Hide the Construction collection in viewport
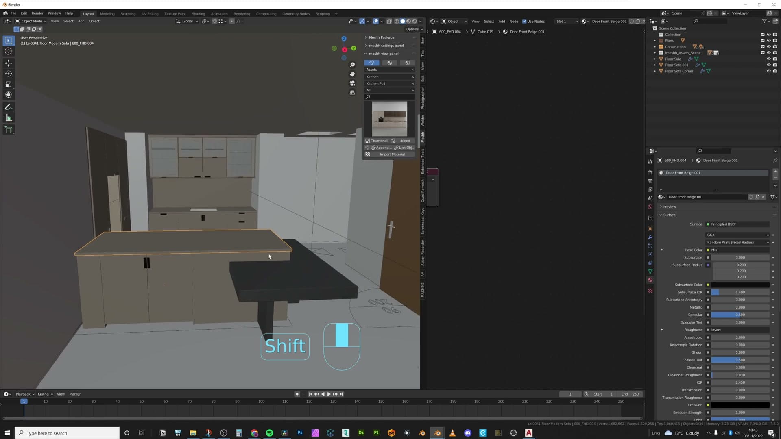781x439 pixels. click(x=769, y=47)
